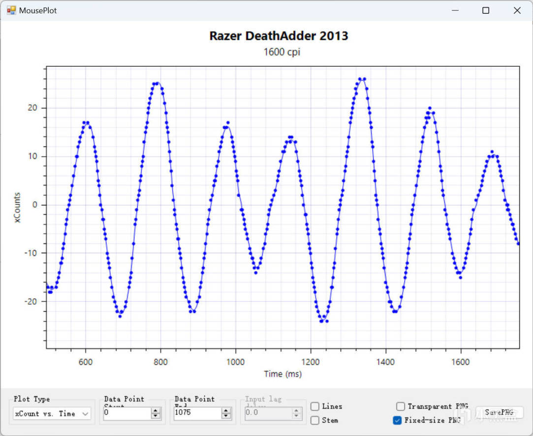
Task: Click the MousePlot app icon in title bar
Action: (x=11, y=10)
